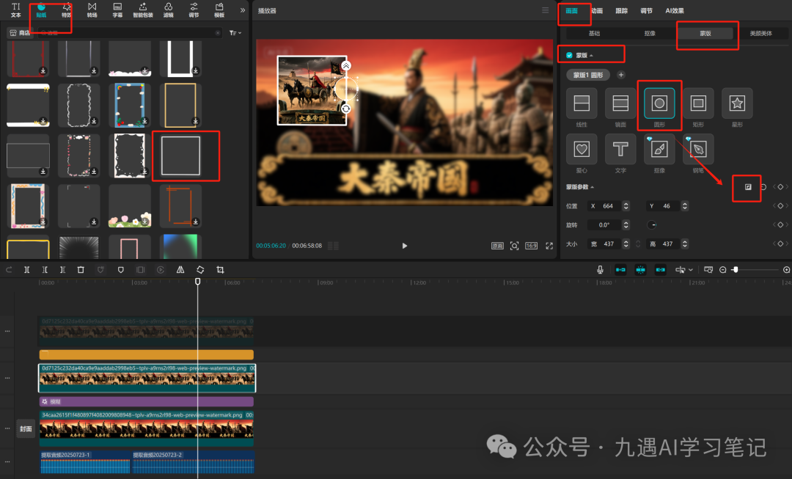
Task: Click the fullscreen preview icon
Action: (549, 246)
